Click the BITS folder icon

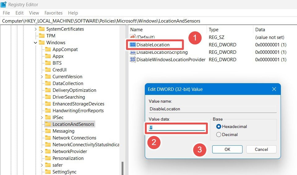[48, 63]
